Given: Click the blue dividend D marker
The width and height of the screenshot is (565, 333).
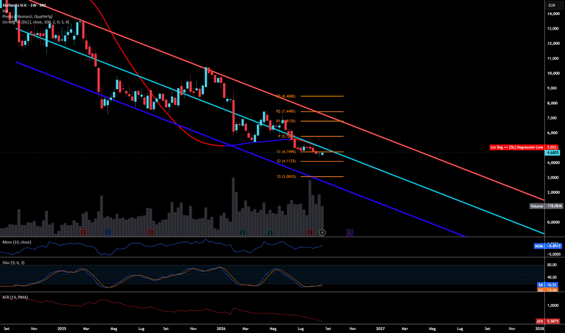Looking at the screenshot, I should pos(108,232).
